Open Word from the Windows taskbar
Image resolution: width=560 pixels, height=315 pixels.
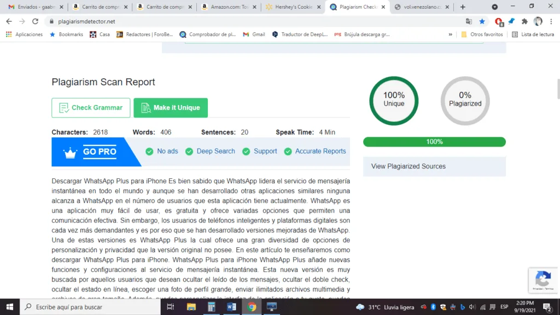click(231, 307)
